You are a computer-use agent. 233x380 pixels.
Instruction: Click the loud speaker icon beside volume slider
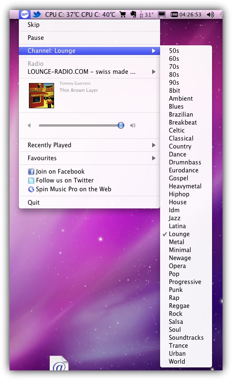[133, 125]
